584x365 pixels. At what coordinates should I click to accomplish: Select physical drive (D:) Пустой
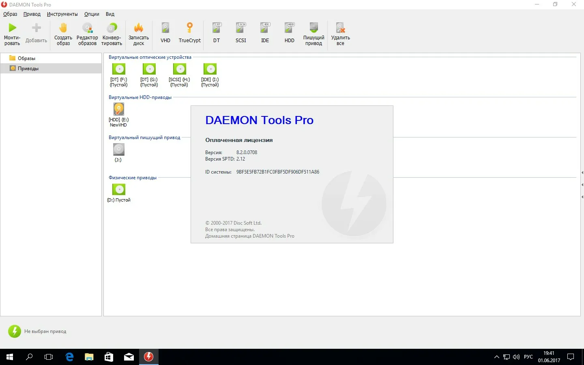[x=119, y=190]
